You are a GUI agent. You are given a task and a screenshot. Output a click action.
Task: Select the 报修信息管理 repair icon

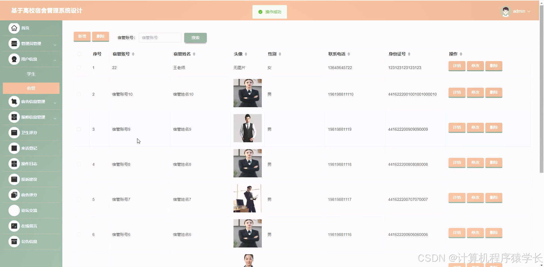14,117
